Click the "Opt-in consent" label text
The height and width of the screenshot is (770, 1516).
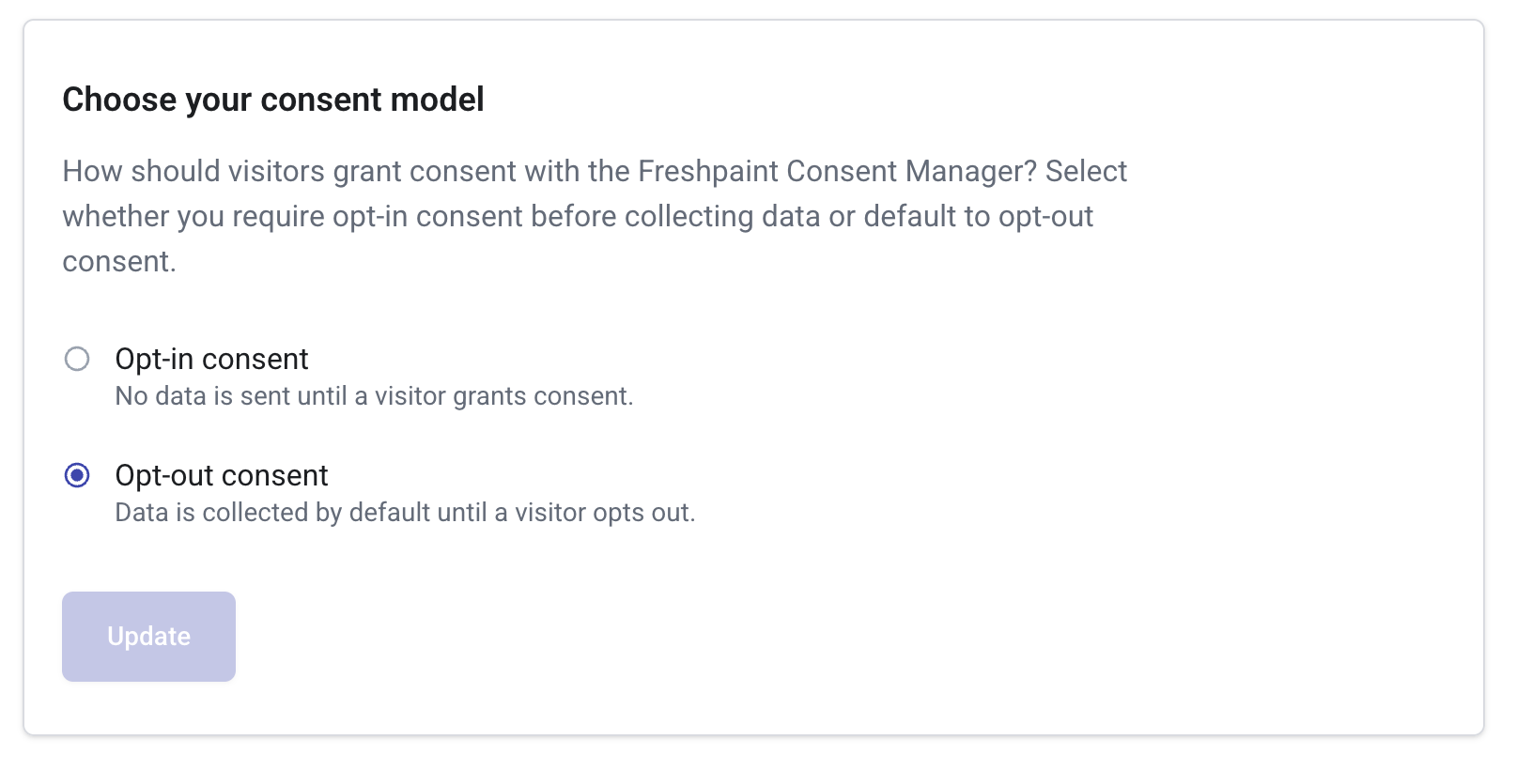211,359
